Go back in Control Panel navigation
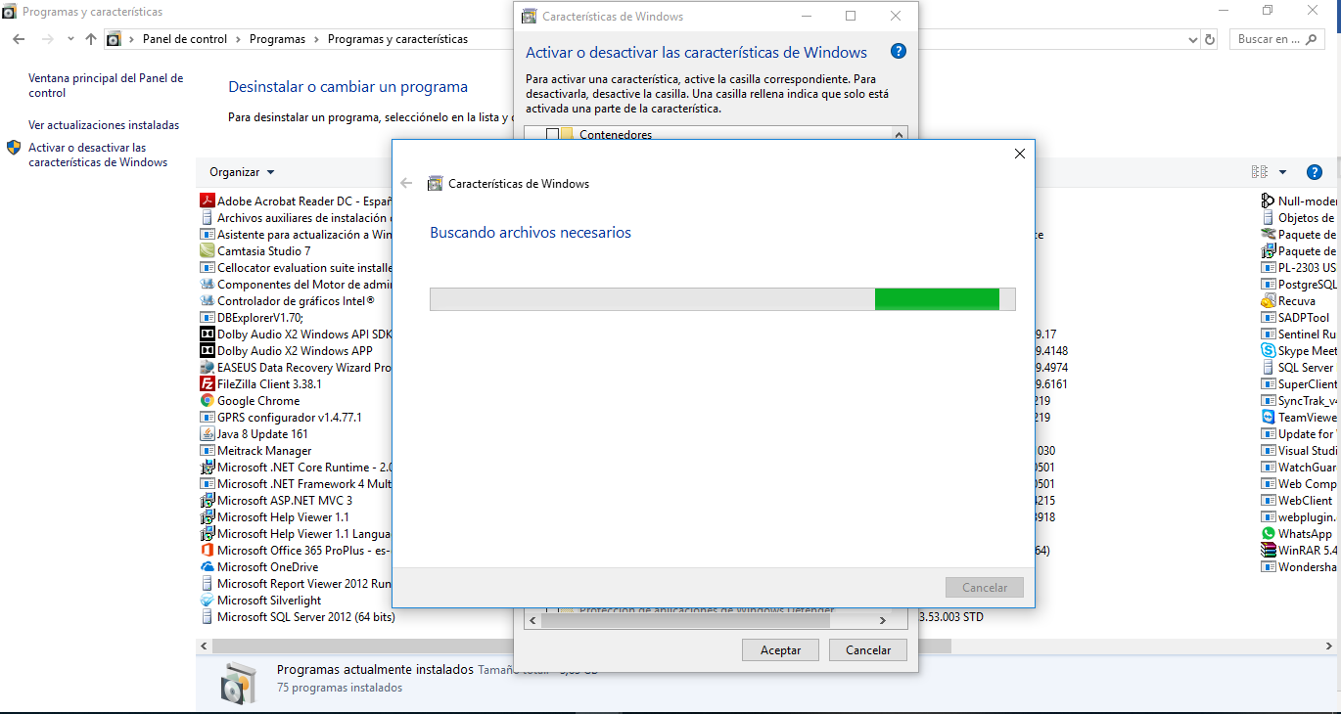 19,39
